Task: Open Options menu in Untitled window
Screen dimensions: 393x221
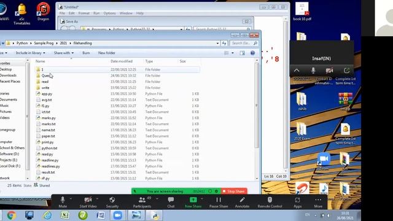Action: click(x=109, y=13)
